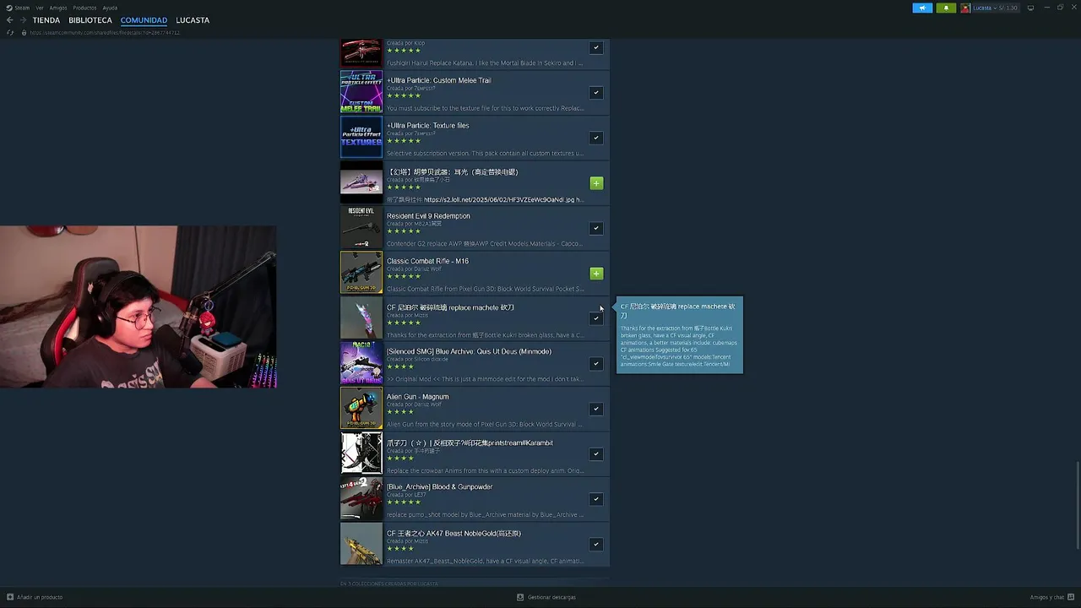Toggle checkbox for AK47 Beast NobleGold

click(x=596, y=544)
